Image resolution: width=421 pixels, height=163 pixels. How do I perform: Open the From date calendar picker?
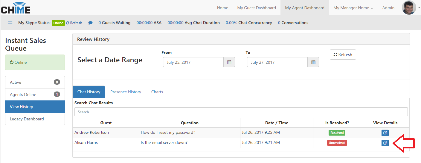(229, 62)
